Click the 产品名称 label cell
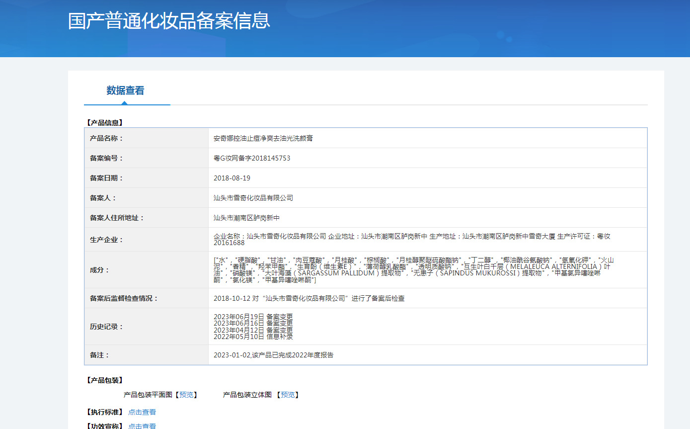Image resolution: width=690 pixels, height=429 pixels. coord(147,138)
